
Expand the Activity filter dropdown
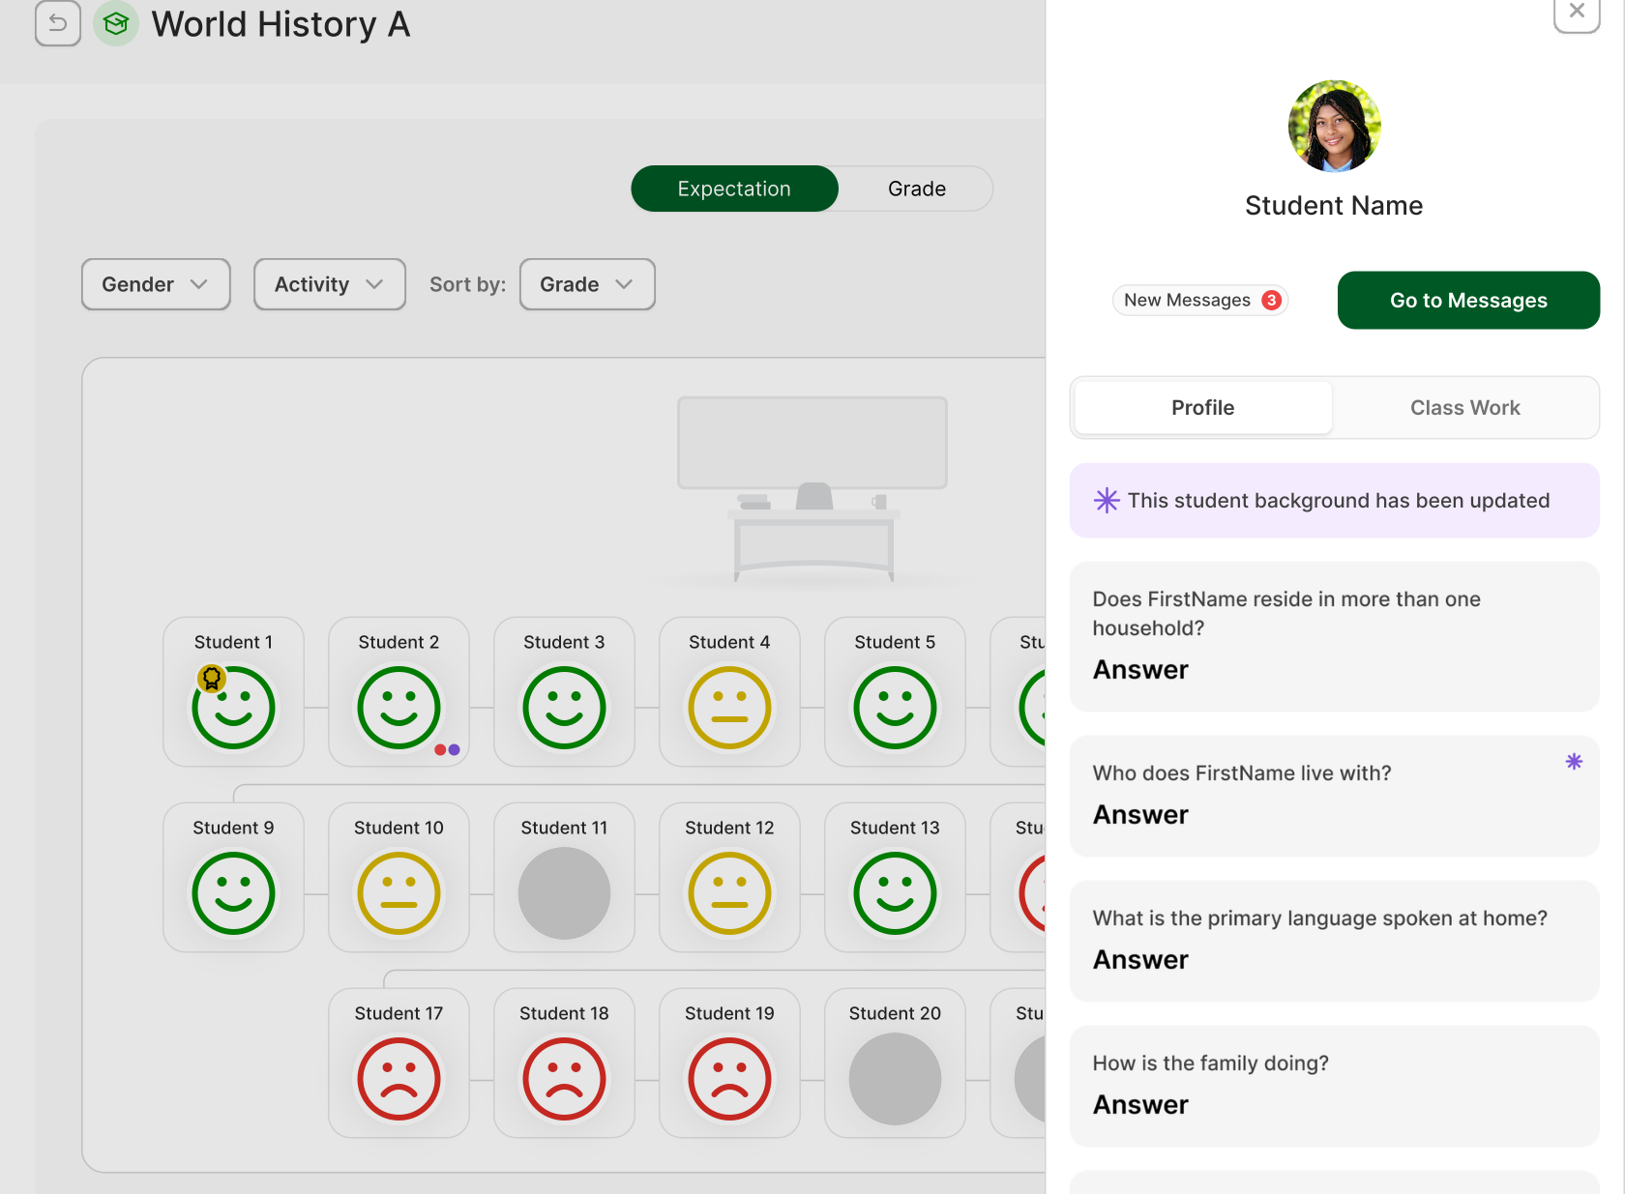coord(330,284)
